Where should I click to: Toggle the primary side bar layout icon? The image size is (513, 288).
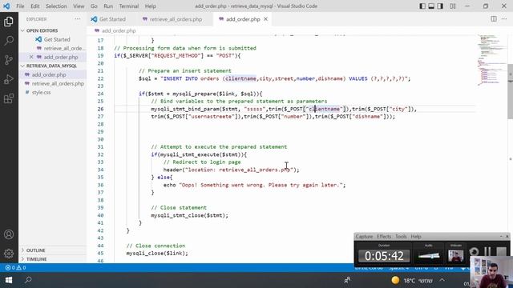pos(422,6)
